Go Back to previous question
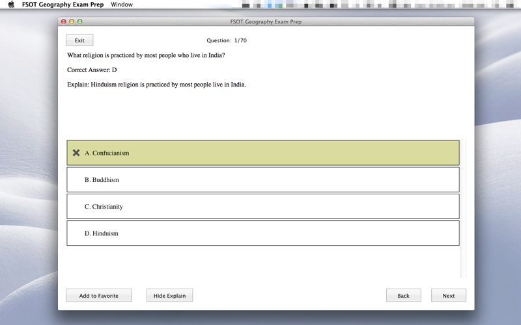The width and height of the screenshot is (521, 325). pyautogui.click(x=403, y=295)
